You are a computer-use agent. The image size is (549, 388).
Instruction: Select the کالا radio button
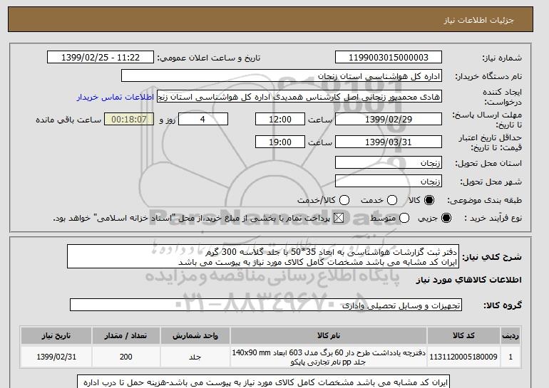429,200
